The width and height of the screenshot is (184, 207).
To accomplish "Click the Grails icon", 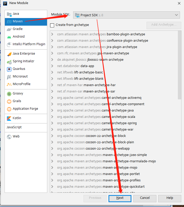I will tap(9, 101).
